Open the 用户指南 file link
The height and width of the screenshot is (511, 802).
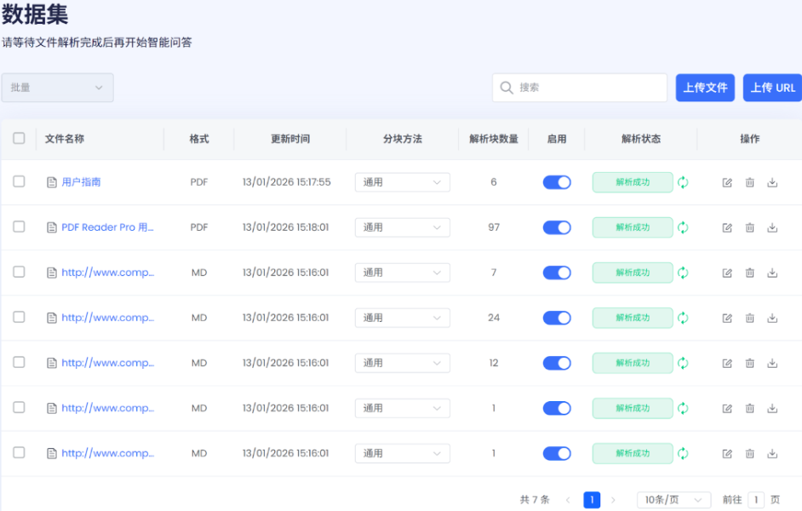point(81,182)
